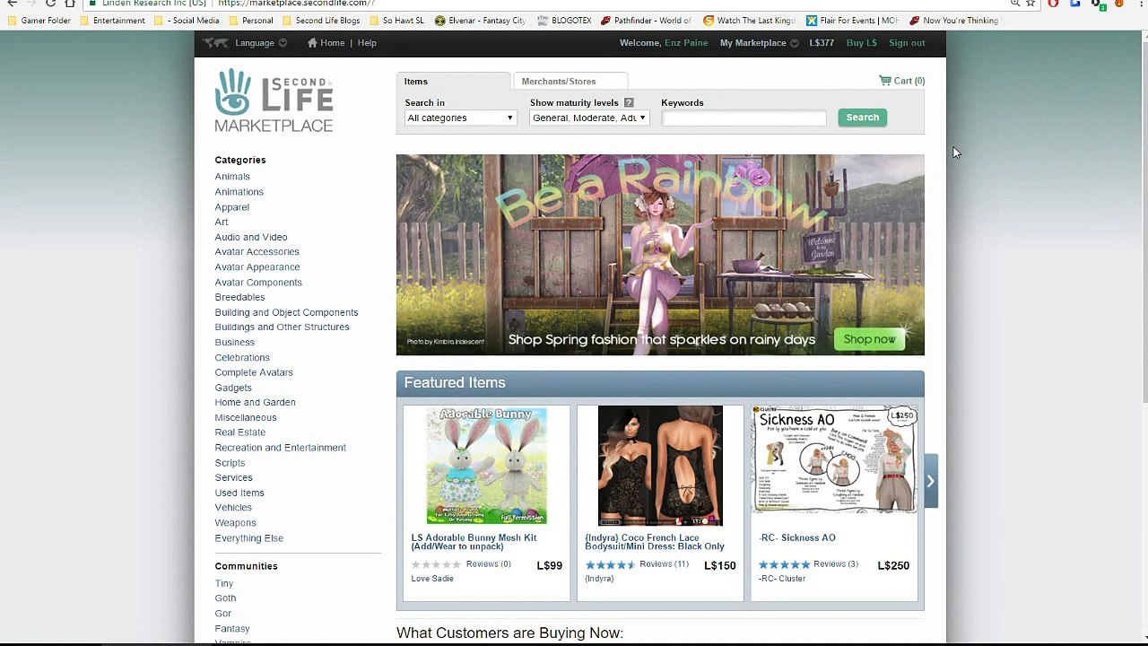The width and height of the screenshot is (1148, 646).
Task: Click the browser reload page icon
Action: (x=50, y=3)
